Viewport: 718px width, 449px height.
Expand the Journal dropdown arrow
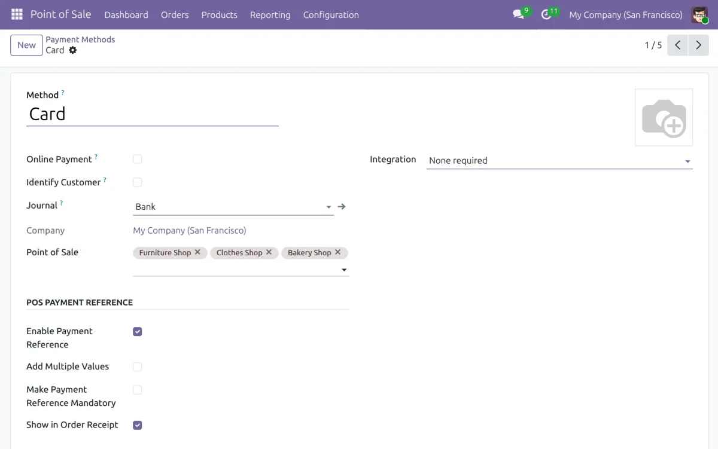pyautogui.click(x=328, y=207)
